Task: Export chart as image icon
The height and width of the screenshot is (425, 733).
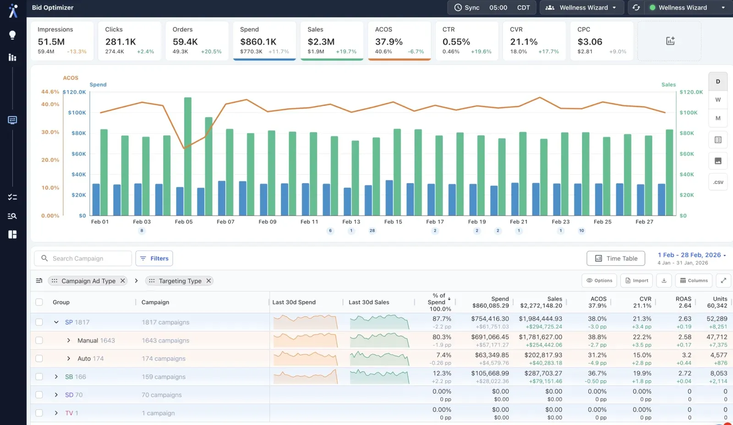Action: click(x=718, y=161)
